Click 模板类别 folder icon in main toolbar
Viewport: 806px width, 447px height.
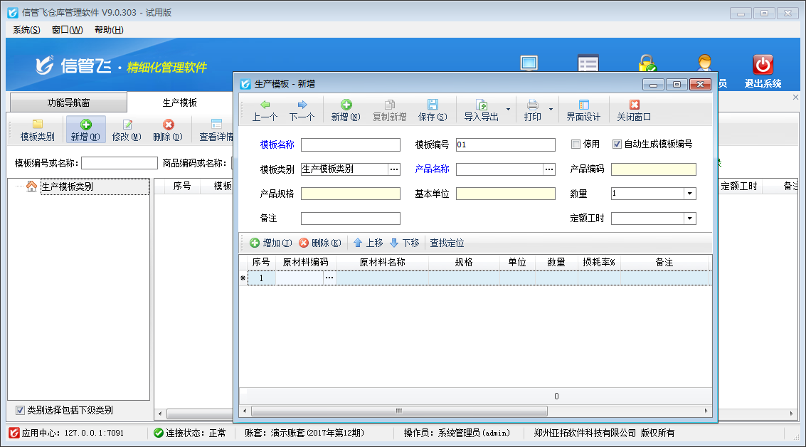[x=38, y=125]
